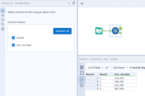This screenshot has width=145, height=96.
Task: Click the Doc. Number column header in results
Action: (125, 74)
